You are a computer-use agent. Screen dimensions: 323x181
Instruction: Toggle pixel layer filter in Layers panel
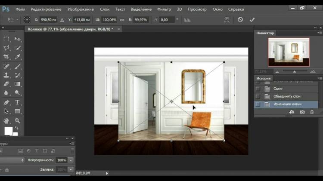click(21, 151)
